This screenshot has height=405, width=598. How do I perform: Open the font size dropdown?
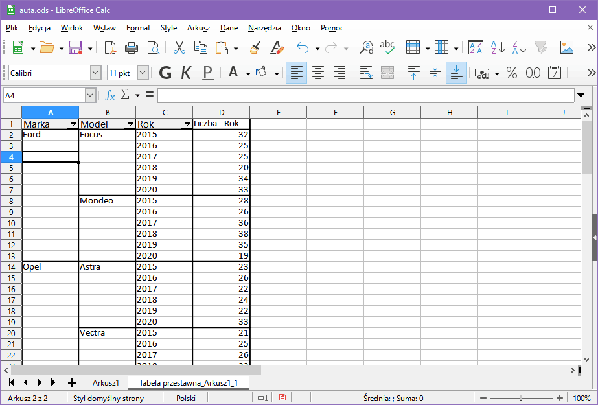pos(143,73)
